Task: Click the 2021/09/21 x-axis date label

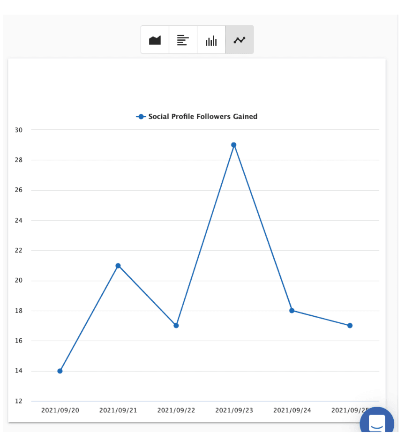Action: 118,410
